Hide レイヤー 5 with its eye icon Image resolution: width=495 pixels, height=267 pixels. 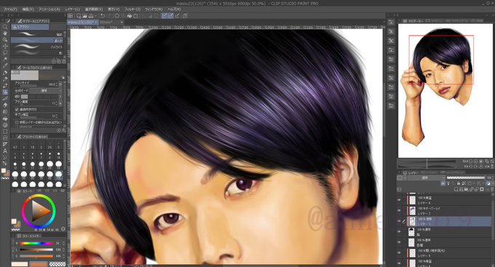coord(399,253)
